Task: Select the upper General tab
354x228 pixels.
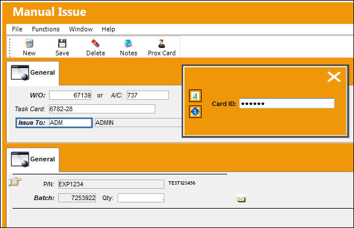Action: 33,73
